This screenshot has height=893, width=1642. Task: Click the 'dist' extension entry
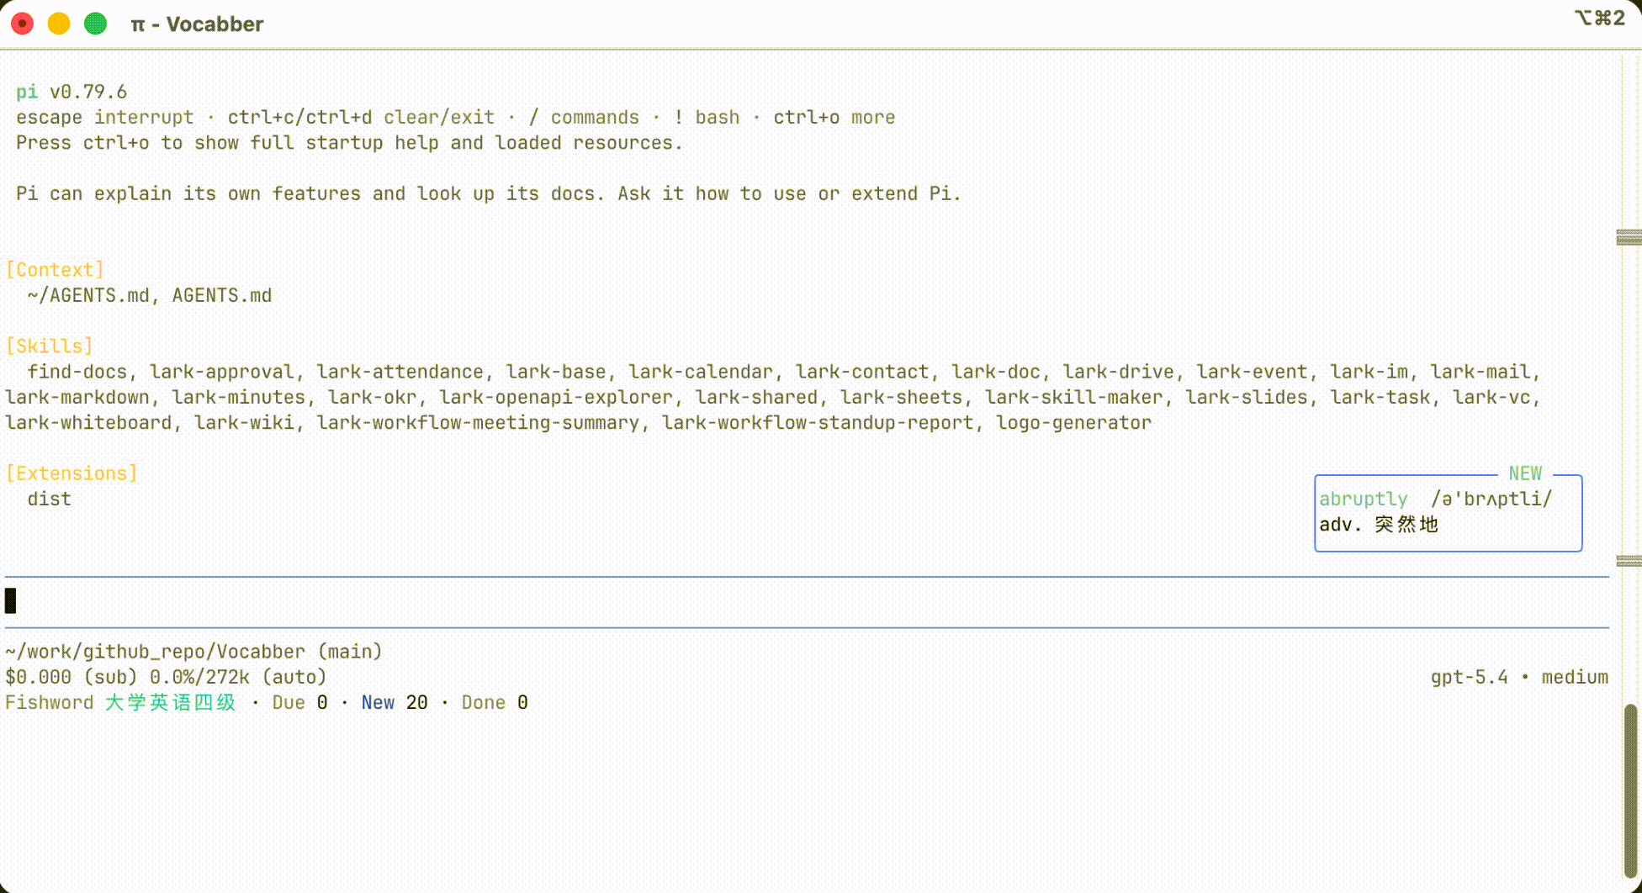click(x=49, y=499)
